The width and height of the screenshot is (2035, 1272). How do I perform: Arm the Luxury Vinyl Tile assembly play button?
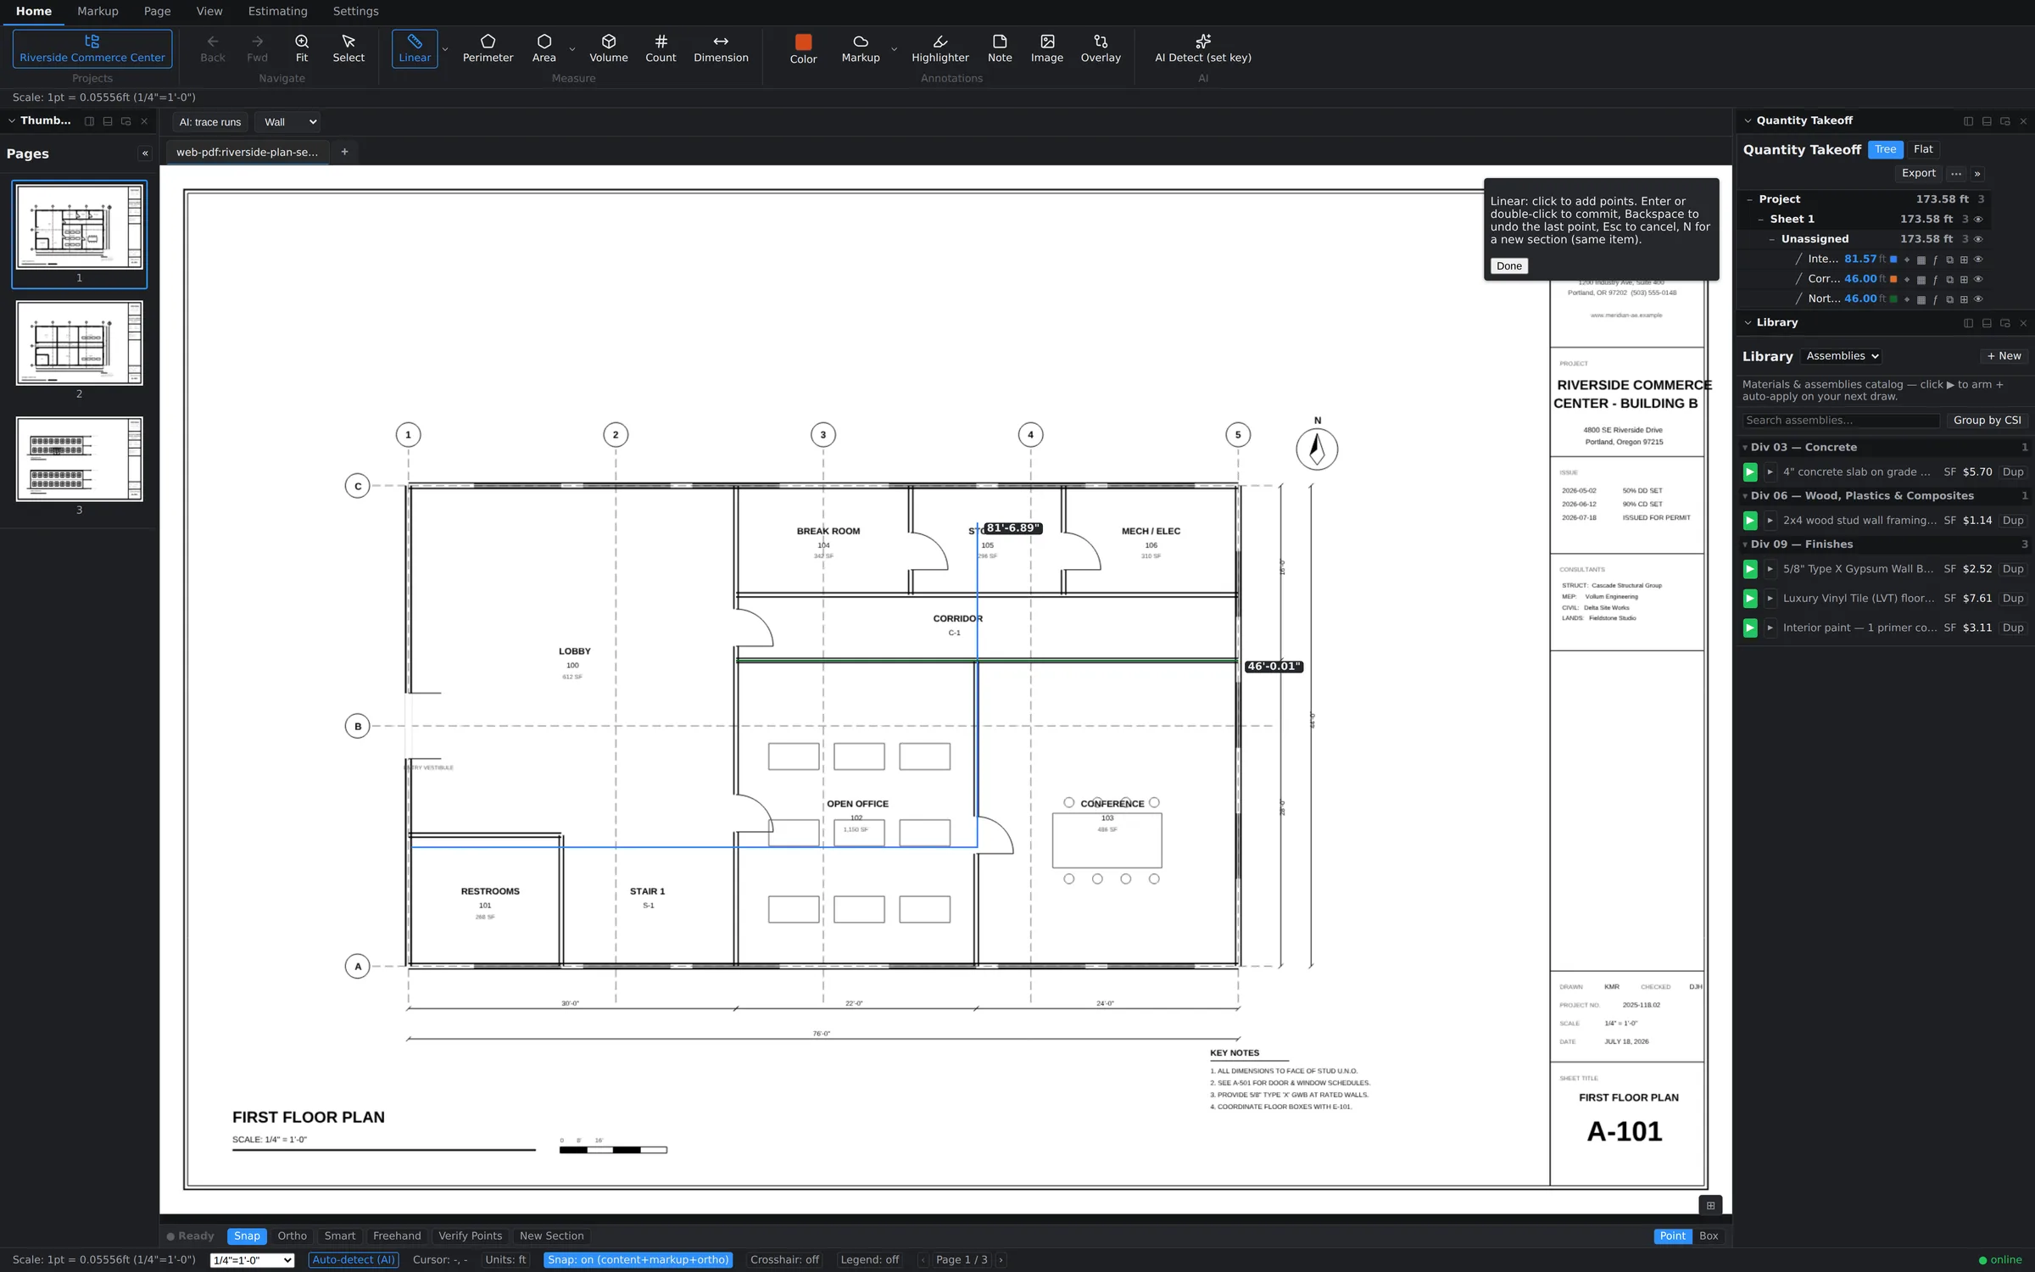1750,599
